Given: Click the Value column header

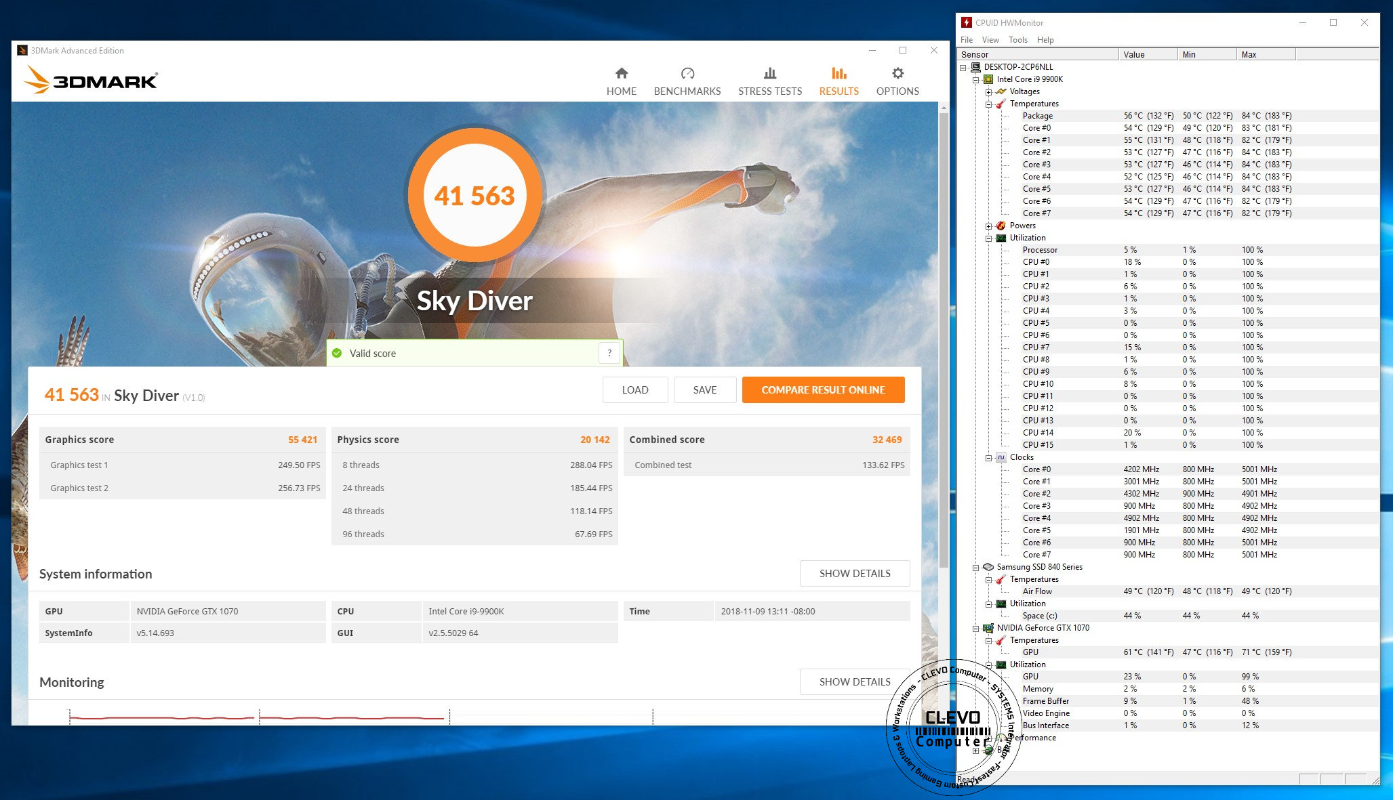Looking at the screenshot, I should 1148,54.
